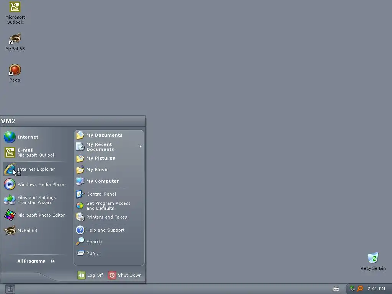
Task: Open the Recycle Bin on desktop
Action: pos(373,261)
